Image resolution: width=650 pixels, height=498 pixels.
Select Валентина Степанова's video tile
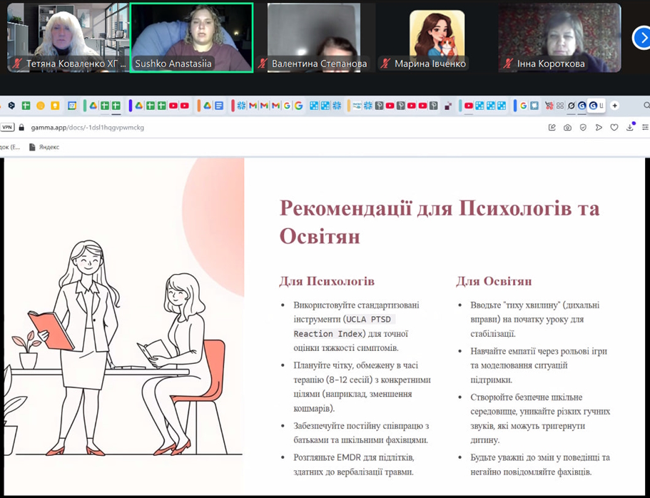(314, 37)
